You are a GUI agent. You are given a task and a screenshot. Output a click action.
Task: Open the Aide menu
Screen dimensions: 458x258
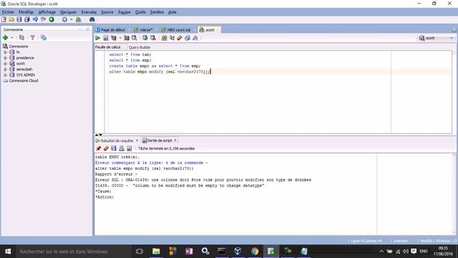pyautogui.click(x=172, y=12)
